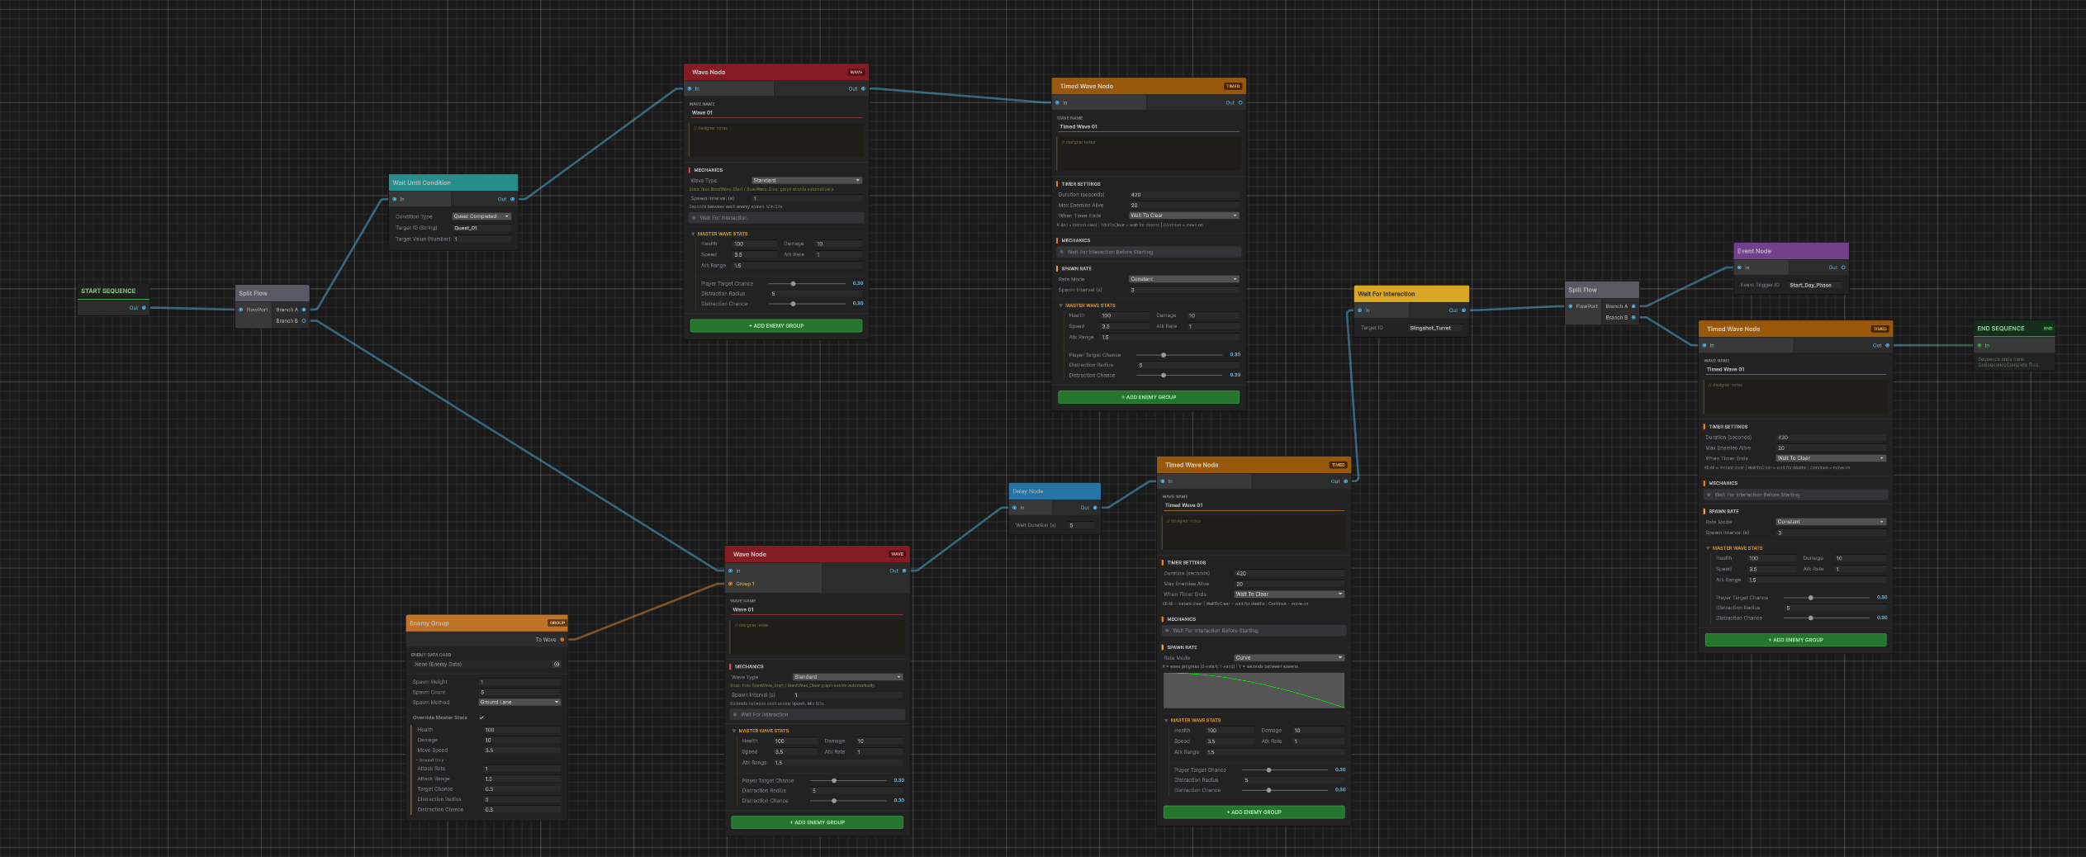
Task: Click the In port of Wait Until Condition node
Action: coord(395,199)
